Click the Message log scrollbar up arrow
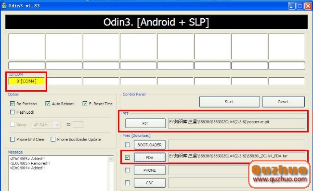 [110, 159]
